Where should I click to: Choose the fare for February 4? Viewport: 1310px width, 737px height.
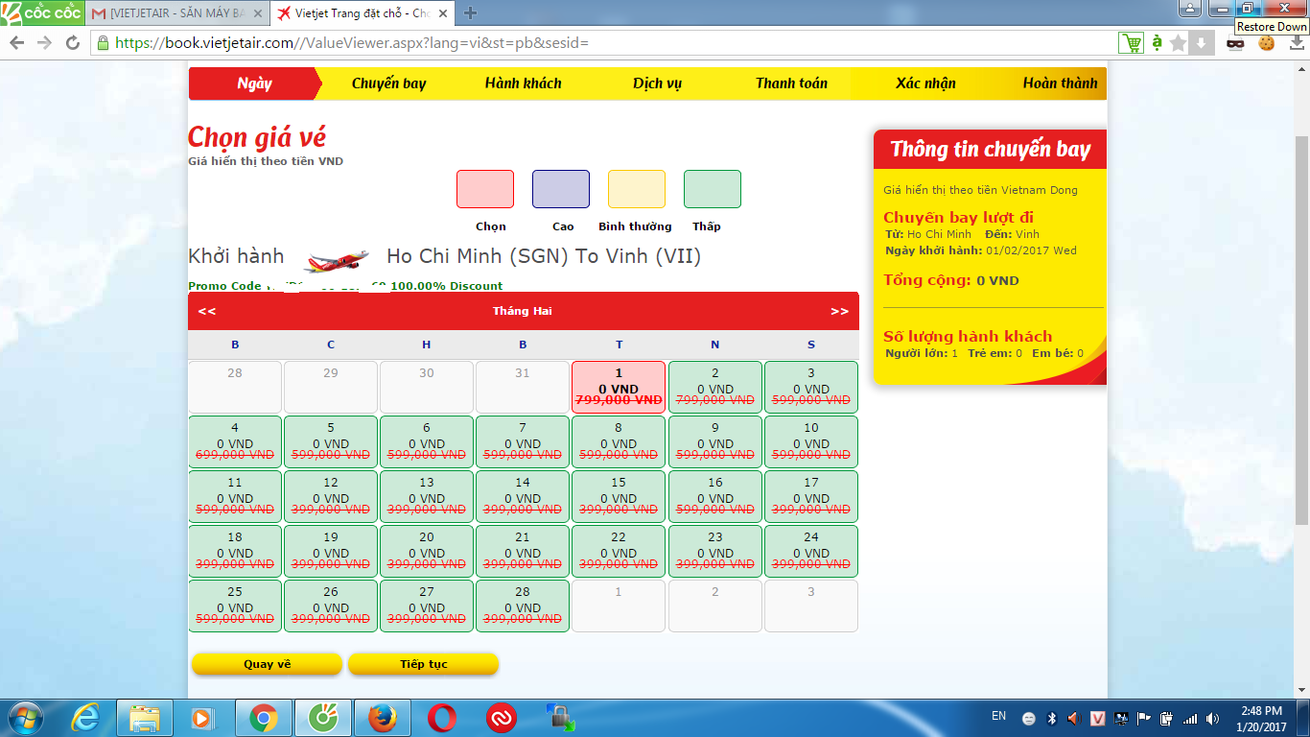coord(235,441)
